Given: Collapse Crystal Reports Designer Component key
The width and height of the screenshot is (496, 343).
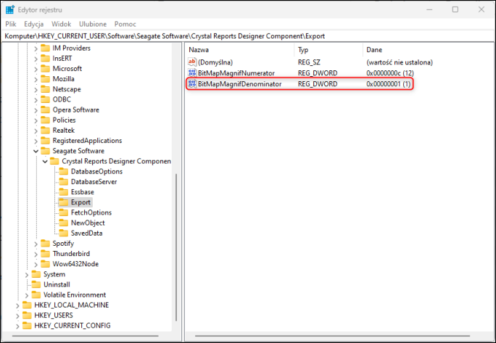Looking at the screenshot, I should coord(45,162).
